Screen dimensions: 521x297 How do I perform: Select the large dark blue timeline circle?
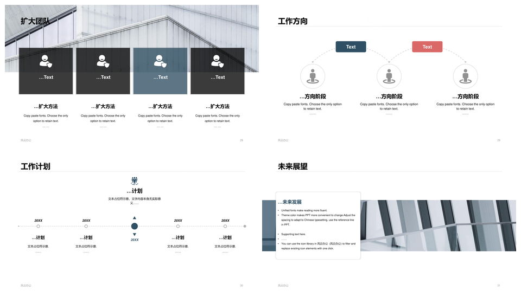[135, 226]
